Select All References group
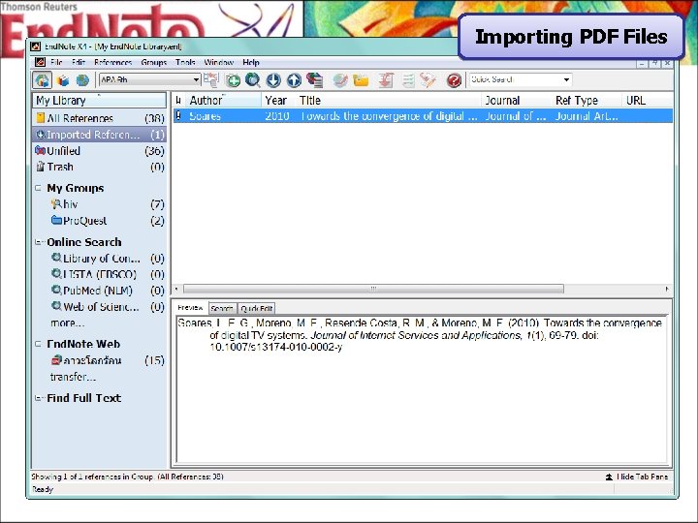Screen dimensions: 698x523 [99, 118]
